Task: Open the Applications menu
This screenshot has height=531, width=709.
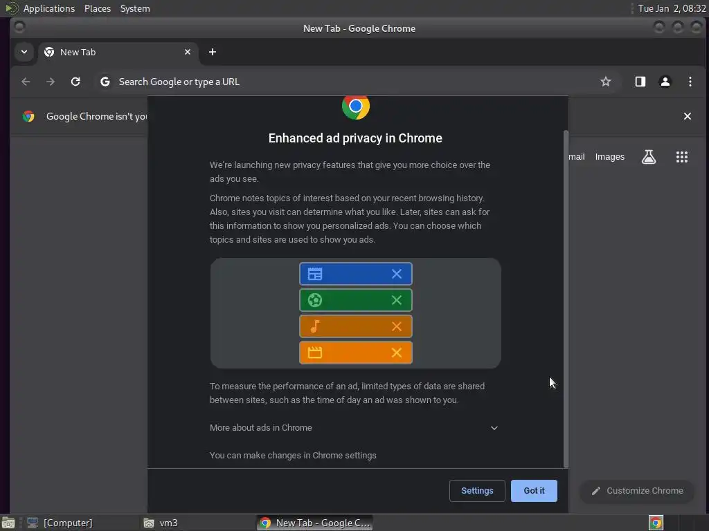Action: tap(49, 8)
